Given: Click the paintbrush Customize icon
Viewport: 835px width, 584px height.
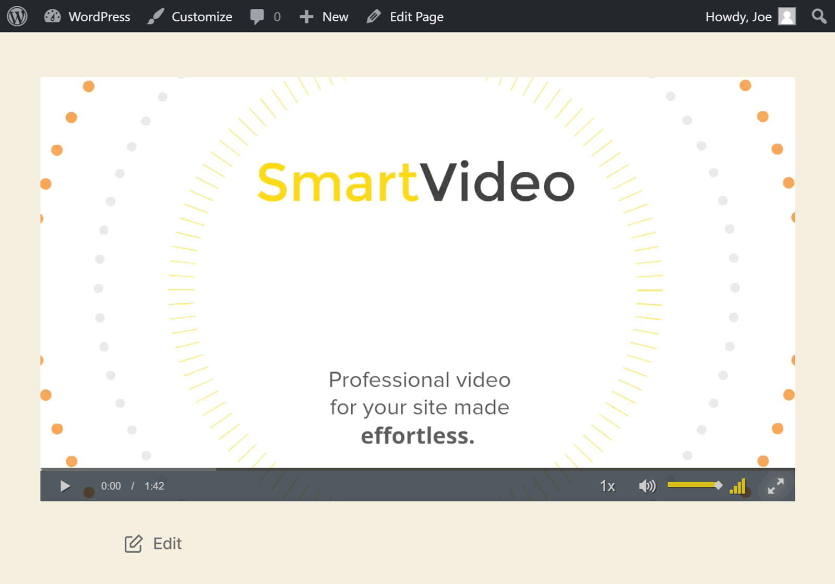Looking at the screenshot, I should 156,16.
